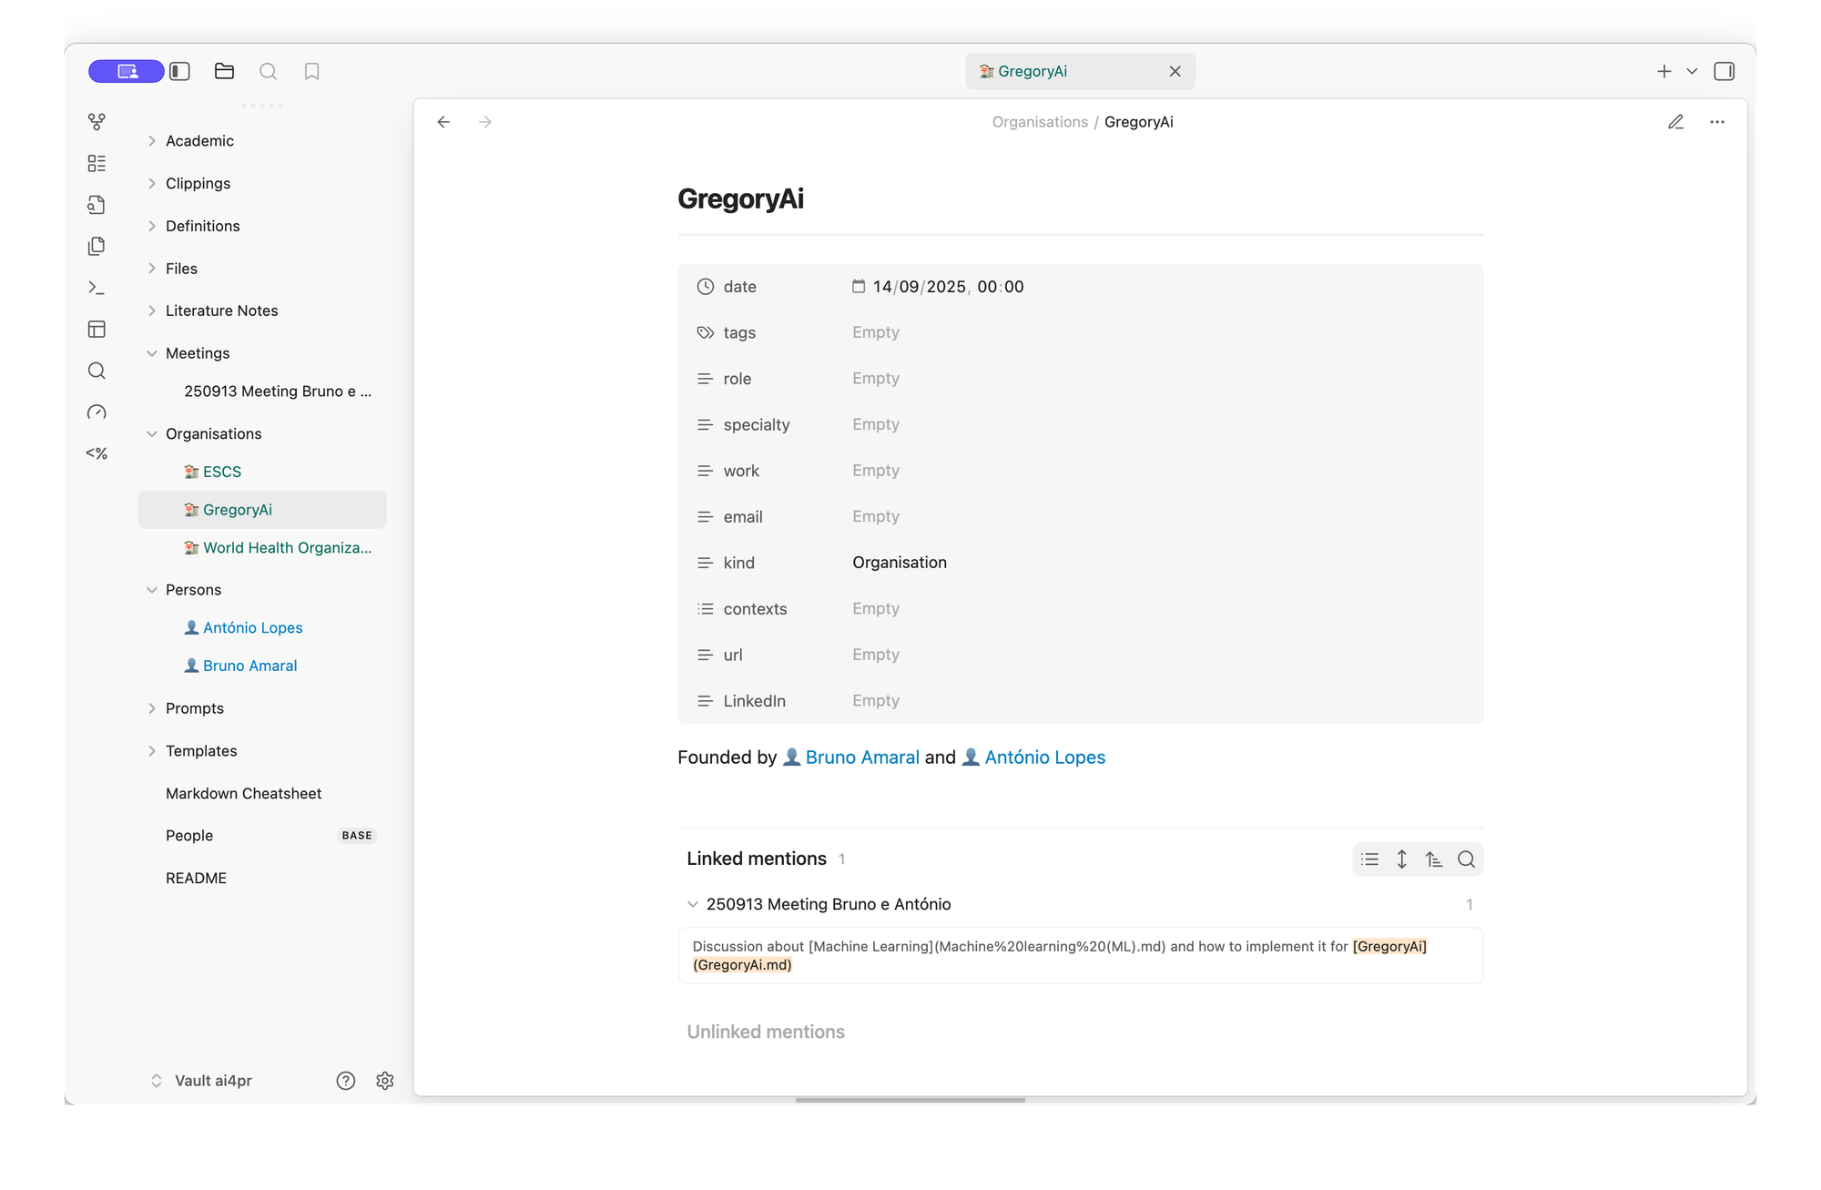Switch note to edit mode pencil icon

tap(1675, 122)
